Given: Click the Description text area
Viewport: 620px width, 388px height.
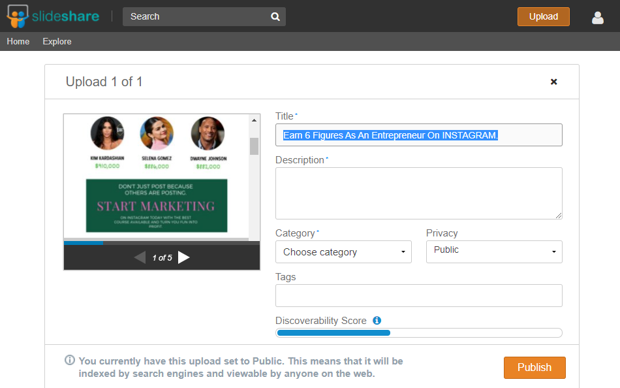Looking at the screenshot, I should (x=419, y=193).
